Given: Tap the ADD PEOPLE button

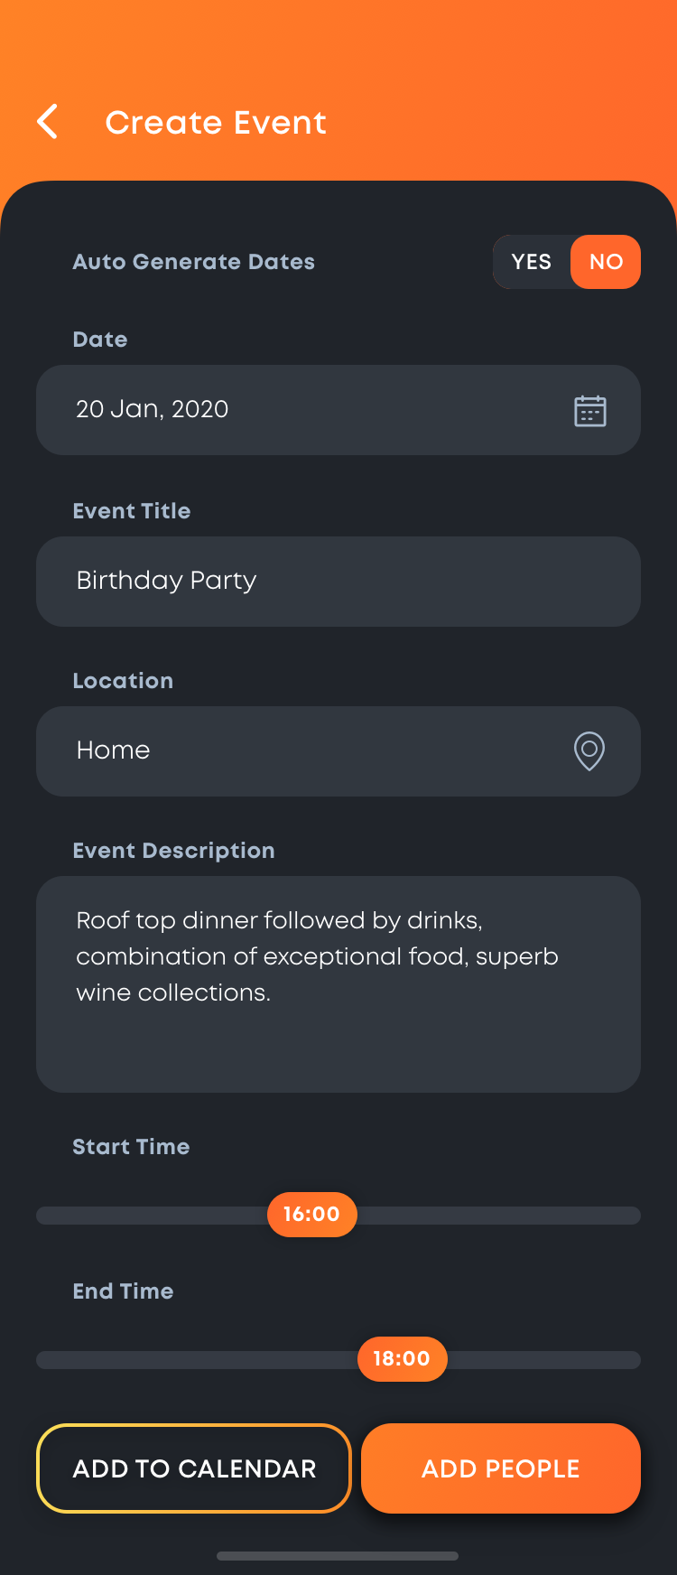Looking at the screenshot, I should [501, 1468].
